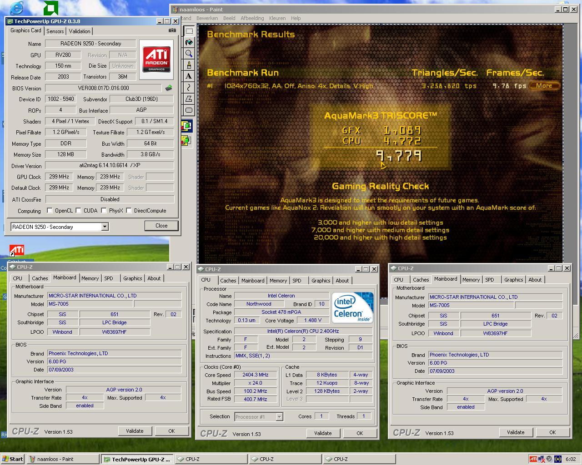Choose the Fill With Color bucket tool
The height and width of the screenshot is (465, 582).
pyautogui.click(x=189, y=42)
